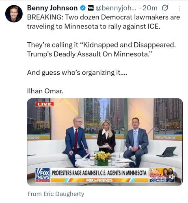The image size is (188, 203).
Task: Click the blue verified checkmark badge
Action: (x=83, y=8)
